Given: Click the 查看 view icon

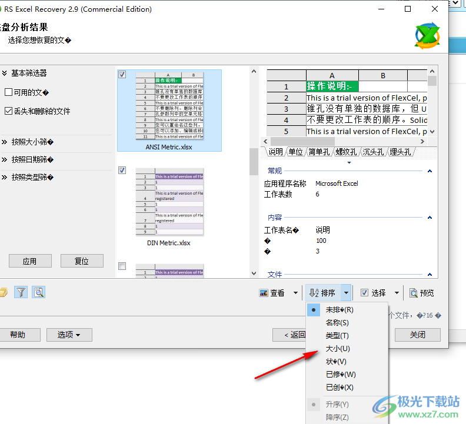Looking at the screenshot, I should [x=264, y=293].
